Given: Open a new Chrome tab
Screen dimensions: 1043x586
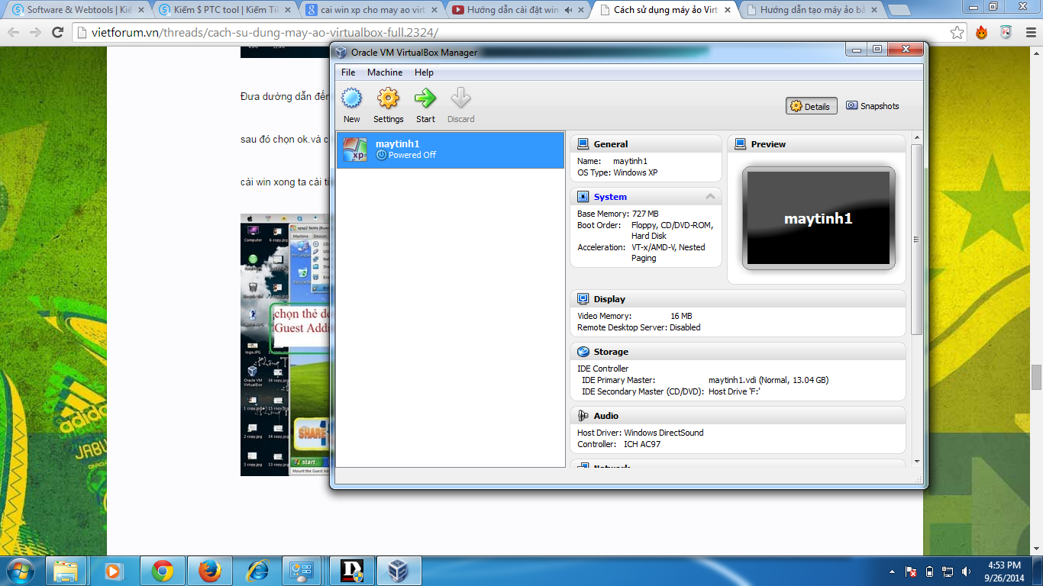Looking at the screenshot, I should coord(899,11).
